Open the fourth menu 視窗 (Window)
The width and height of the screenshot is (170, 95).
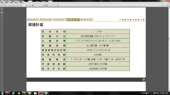[16, 3]
